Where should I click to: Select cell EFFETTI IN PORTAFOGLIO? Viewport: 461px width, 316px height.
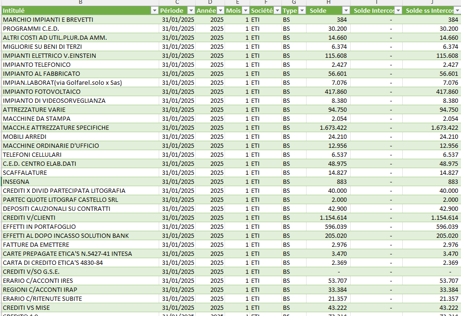80,226
